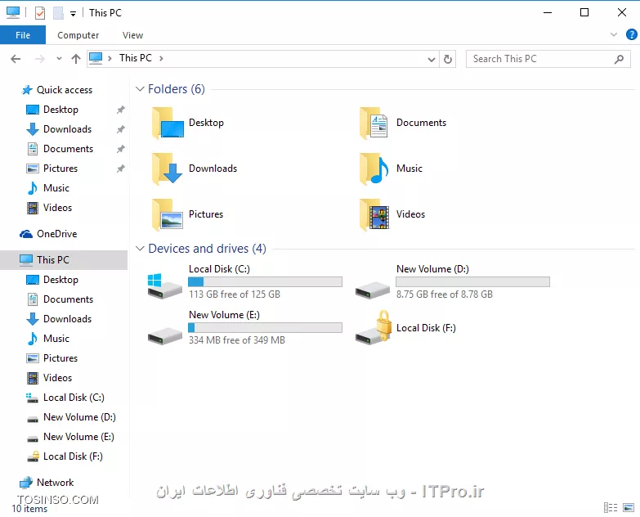The image size is (640, 517).
Task: Switch to Details view icon in status bar
Action: pos(611,508)
